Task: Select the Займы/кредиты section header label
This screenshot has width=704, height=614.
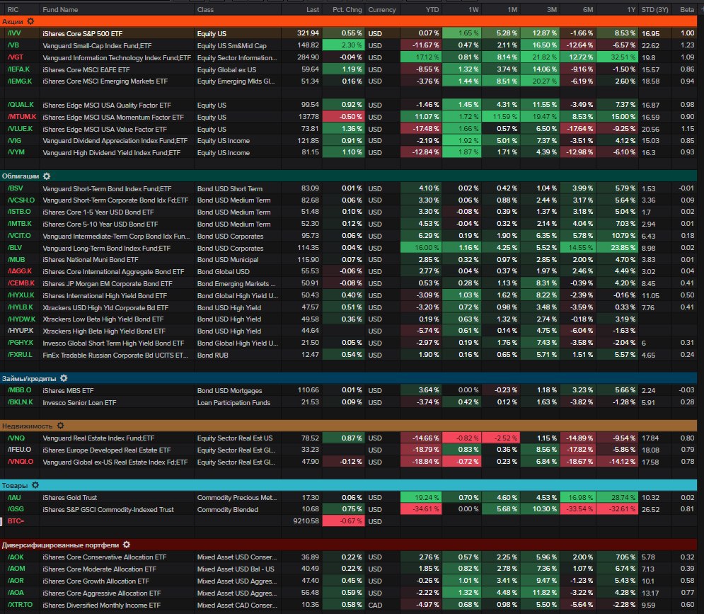Action: click(x=29, y=378)
